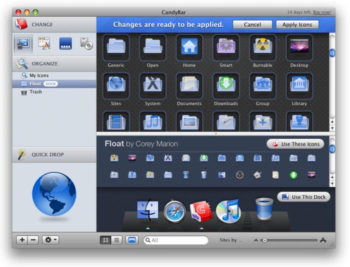Click Float pane scrollbar thumb
The image size is (350, 267).
pos(332,148)
